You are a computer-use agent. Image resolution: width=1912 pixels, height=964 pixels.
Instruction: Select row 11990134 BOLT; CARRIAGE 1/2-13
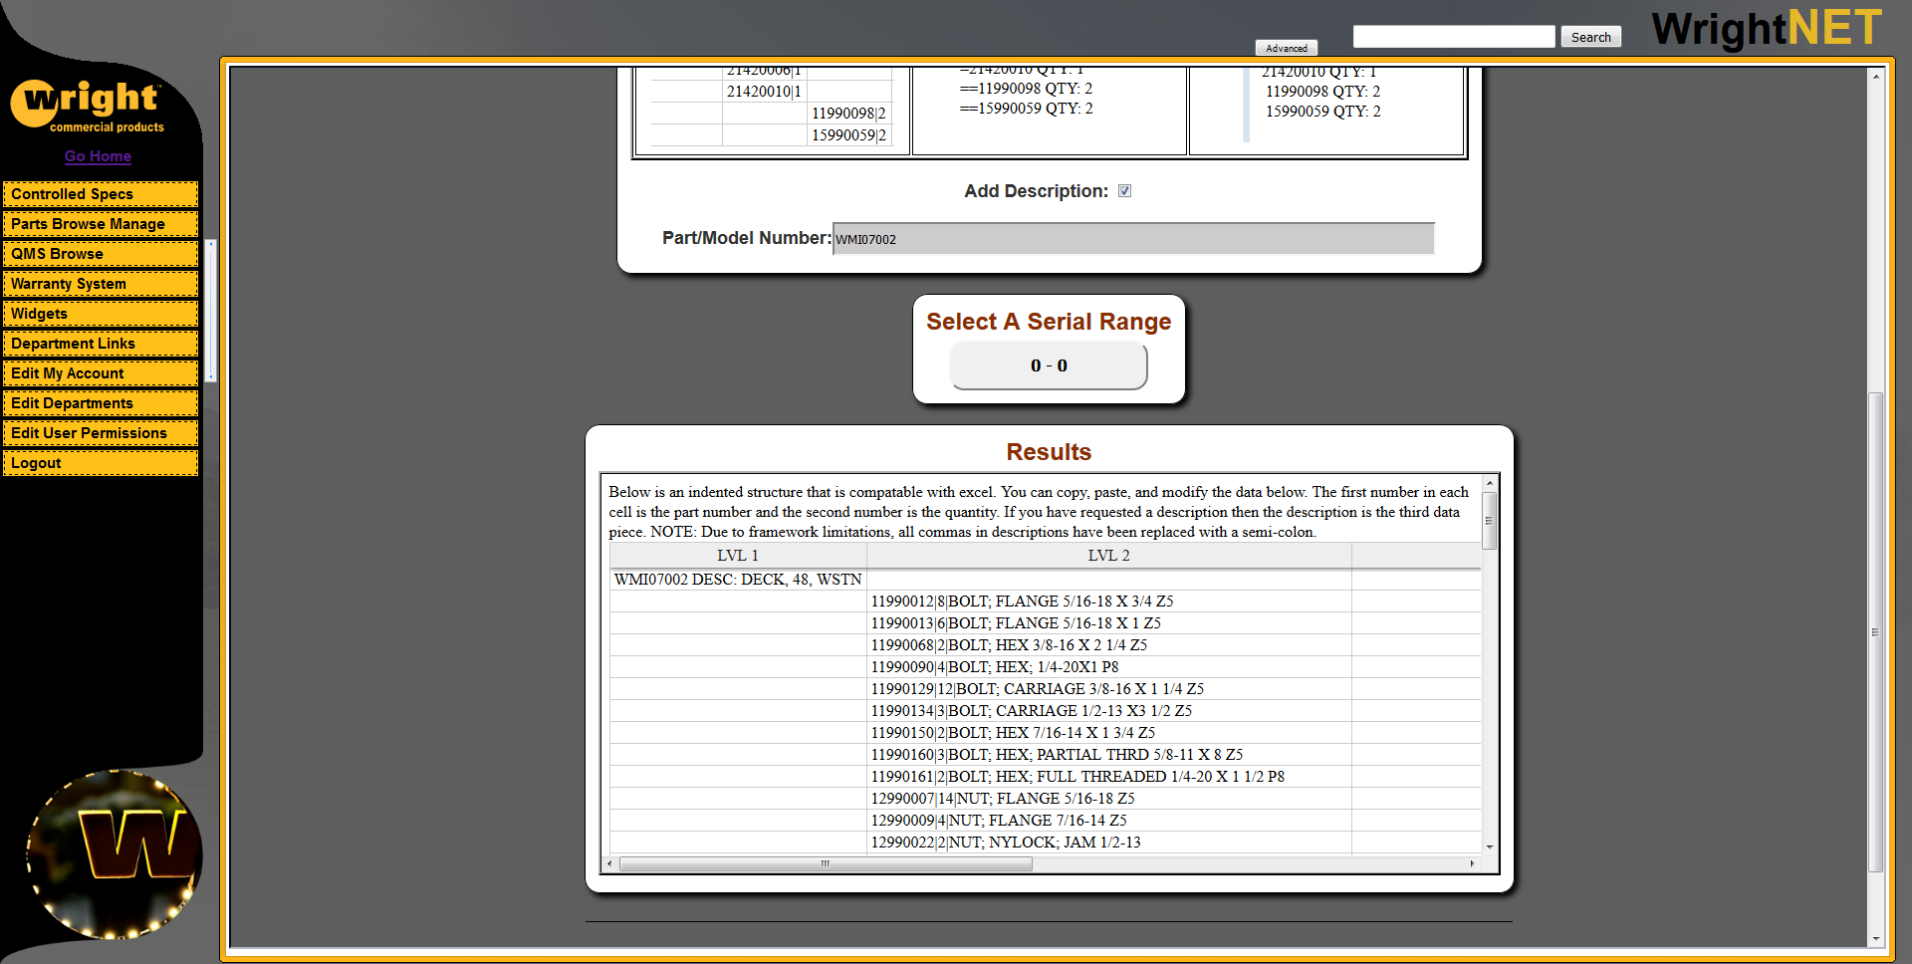tap(1108, 711)
